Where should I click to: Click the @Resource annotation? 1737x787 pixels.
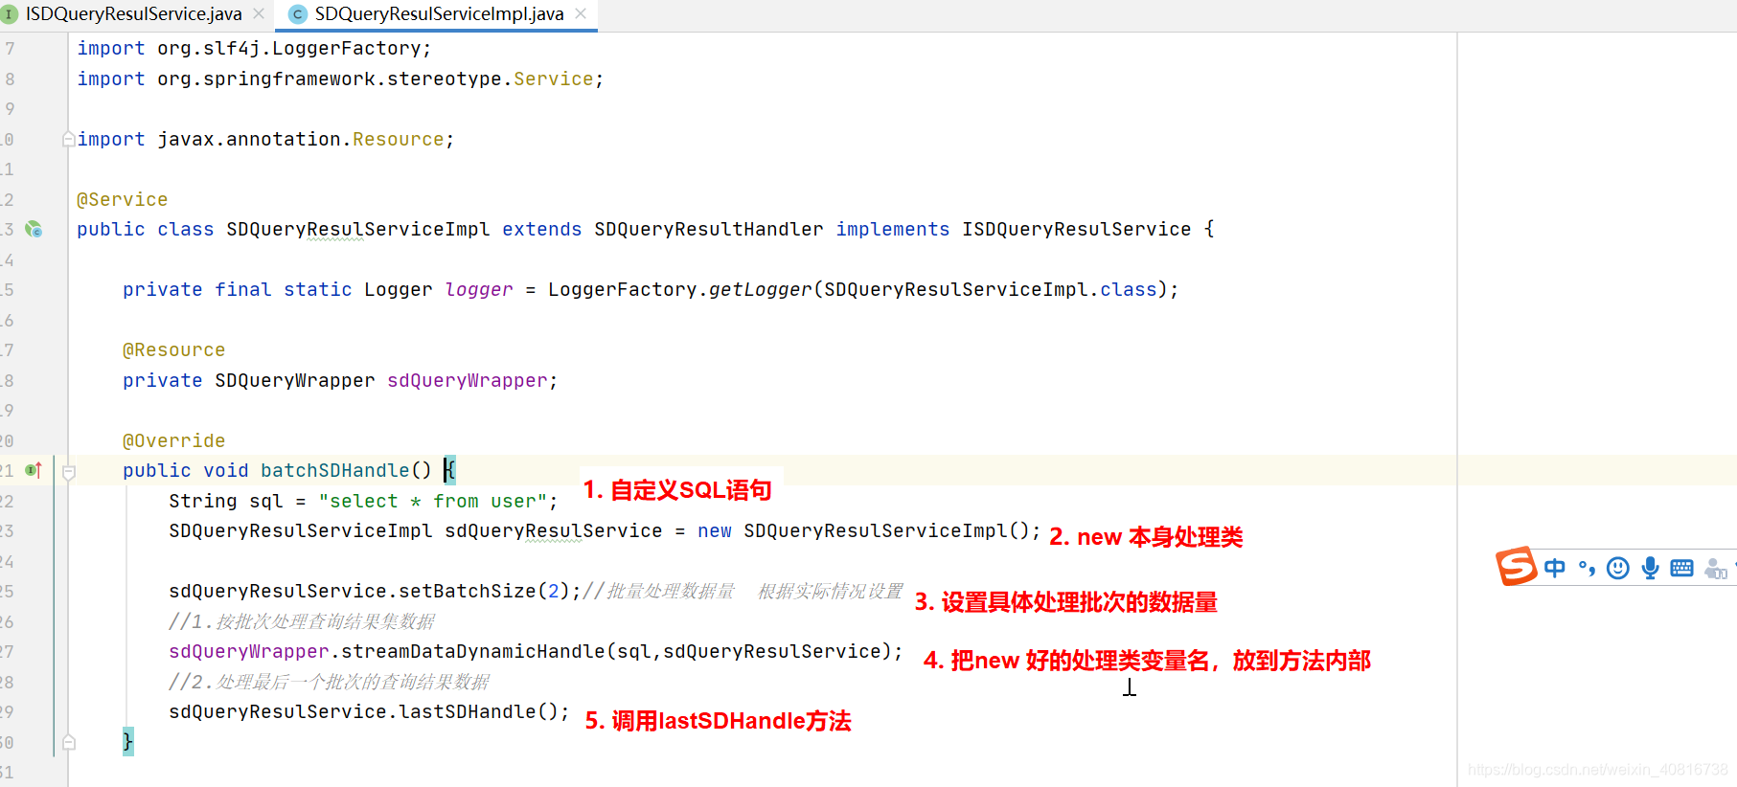[x=173, y=349]
